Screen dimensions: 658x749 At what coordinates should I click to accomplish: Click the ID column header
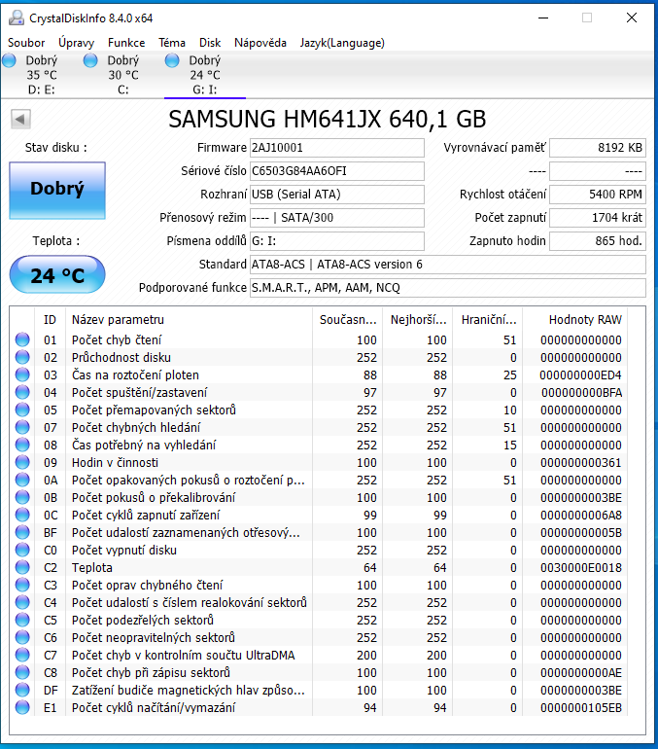click(x=51, y=320)
